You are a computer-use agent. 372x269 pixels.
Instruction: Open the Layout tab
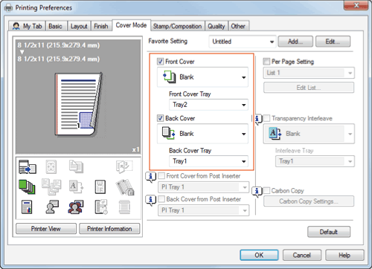pyautogui.click(x=79, y=26)
